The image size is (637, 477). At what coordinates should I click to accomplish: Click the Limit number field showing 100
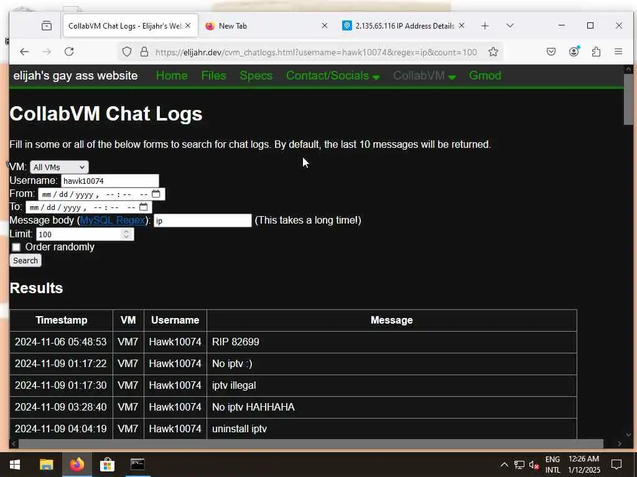(x=85, y=234)
